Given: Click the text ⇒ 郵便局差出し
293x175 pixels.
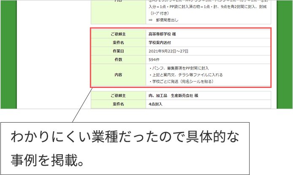Looking at the screenshot, I should pos(164,20).
